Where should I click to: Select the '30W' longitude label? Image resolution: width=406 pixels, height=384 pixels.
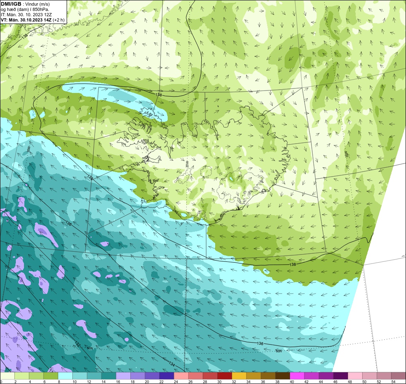pyautogui.click(x=29, y=149)
